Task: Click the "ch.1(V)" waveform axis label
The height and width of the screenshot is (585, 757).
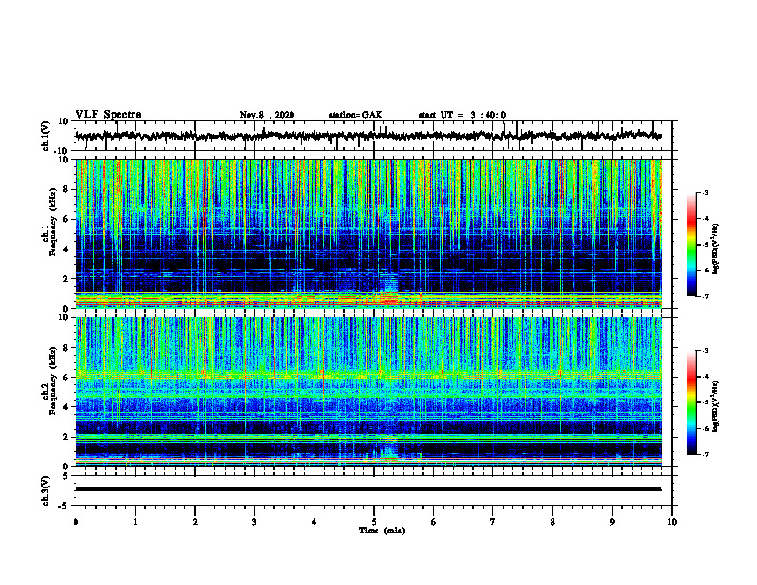Action: tap(46, 136)
